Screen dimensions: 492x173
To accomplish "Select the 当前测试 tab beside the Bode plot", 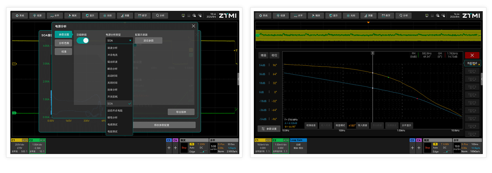I will (x=472, y=63).
